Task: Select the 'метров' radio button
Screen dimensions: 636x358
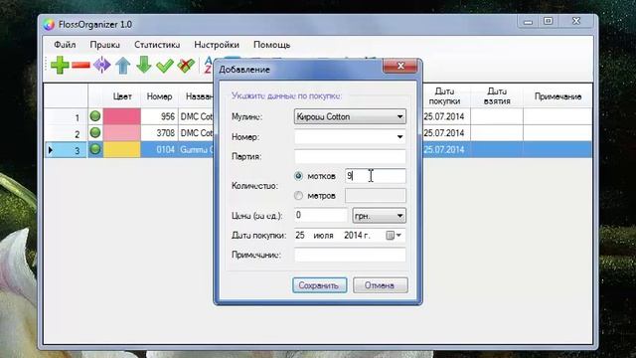Action: click(298, 196)
